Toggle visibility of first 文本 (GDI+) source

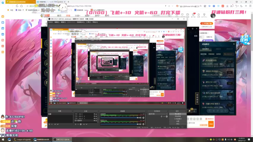[x=94, y=114]
